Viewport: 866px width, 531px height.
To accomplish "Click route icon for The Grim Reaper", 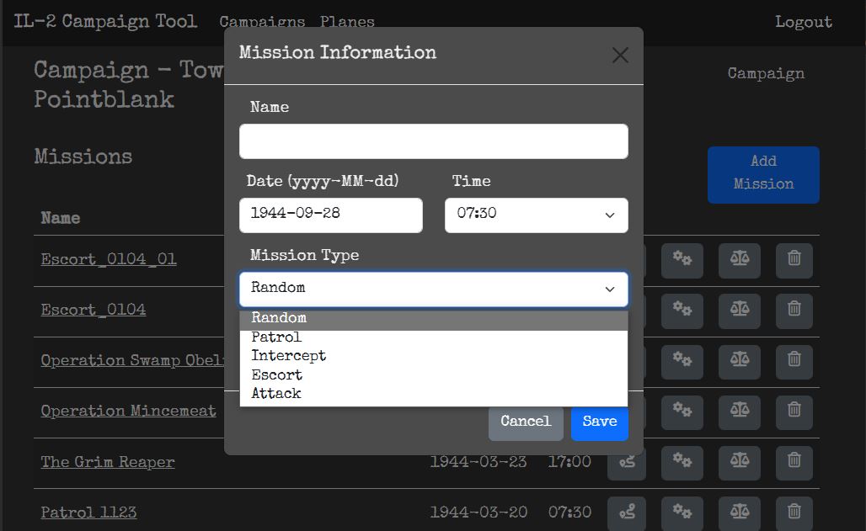I will pos(627,461).
